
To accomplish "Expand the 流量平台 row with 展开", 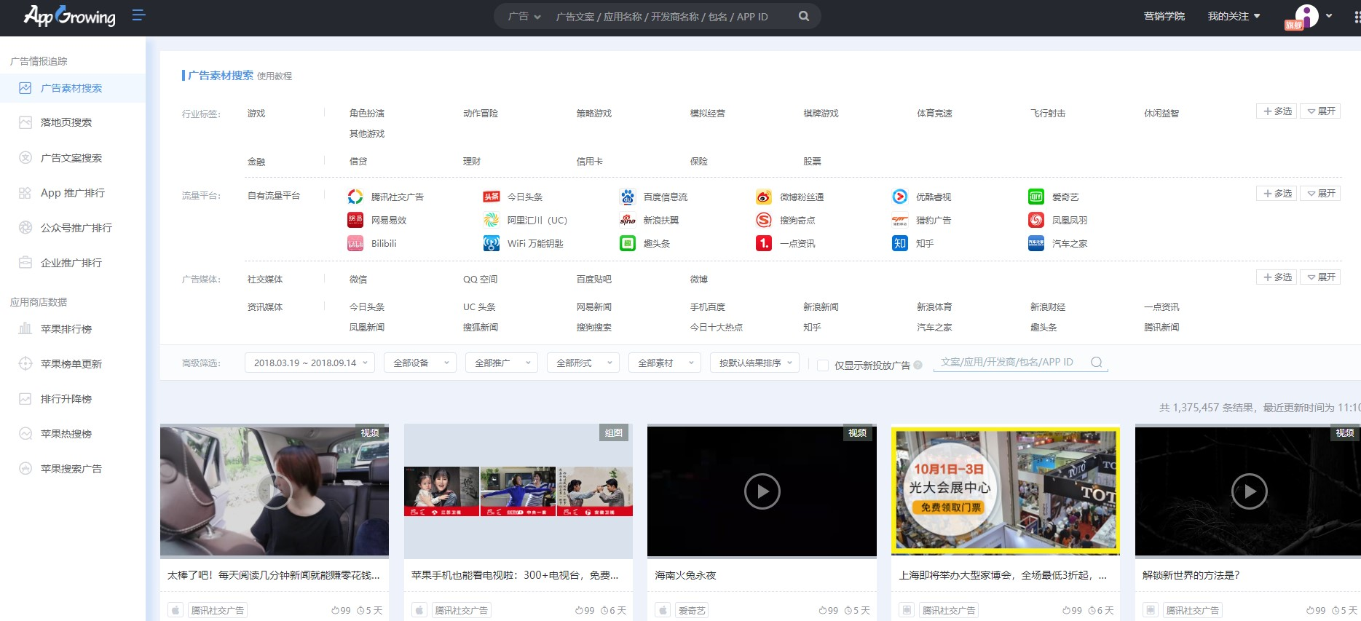I will (x=1320, y=193).
